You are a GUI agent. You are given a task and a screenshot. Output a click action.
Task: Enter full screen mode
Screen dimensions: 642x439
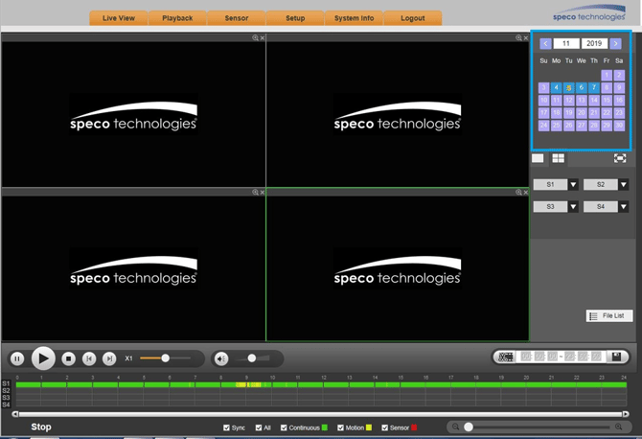click(620, 158)
